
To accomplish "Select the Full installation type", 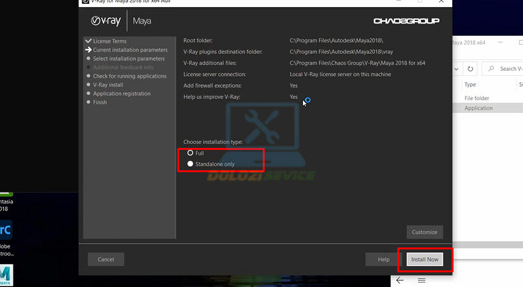I will click(190, 153).
